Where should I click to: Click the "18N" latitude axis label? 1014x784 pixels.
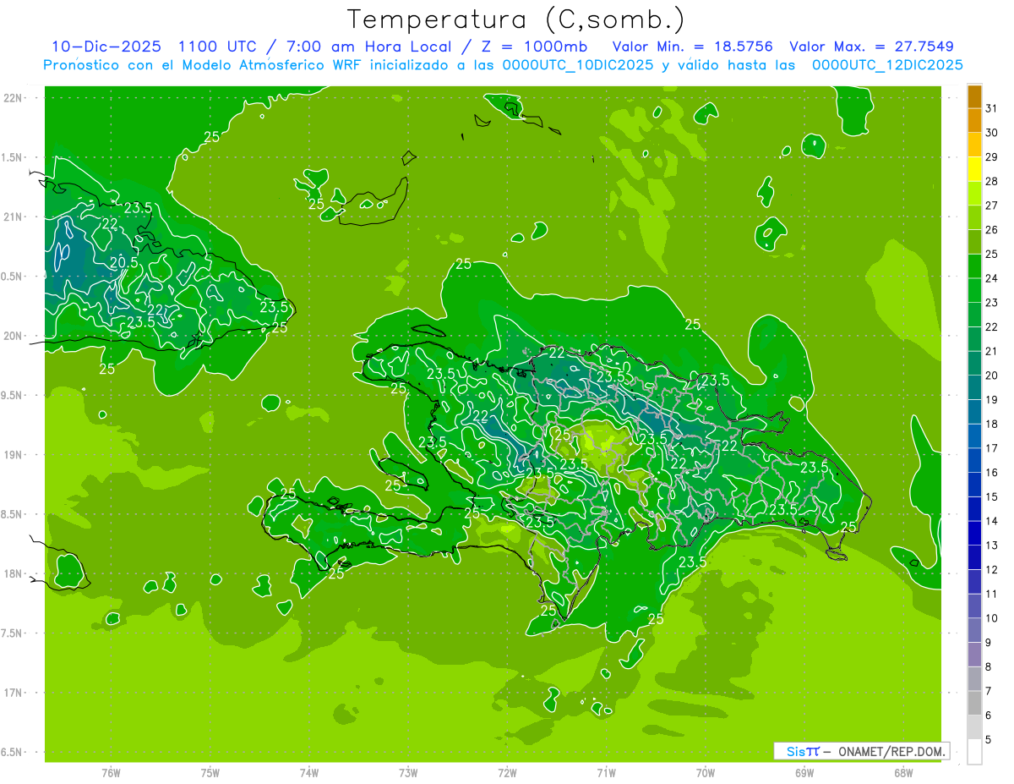click(x=14, y=573)
